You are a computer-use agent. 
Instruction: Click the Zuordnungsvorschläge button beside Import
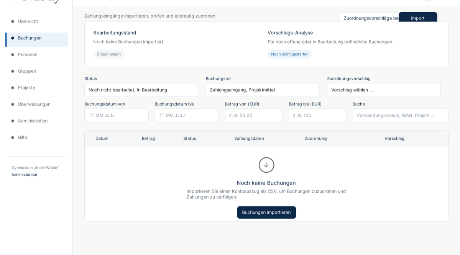click(x=369, y=18)
